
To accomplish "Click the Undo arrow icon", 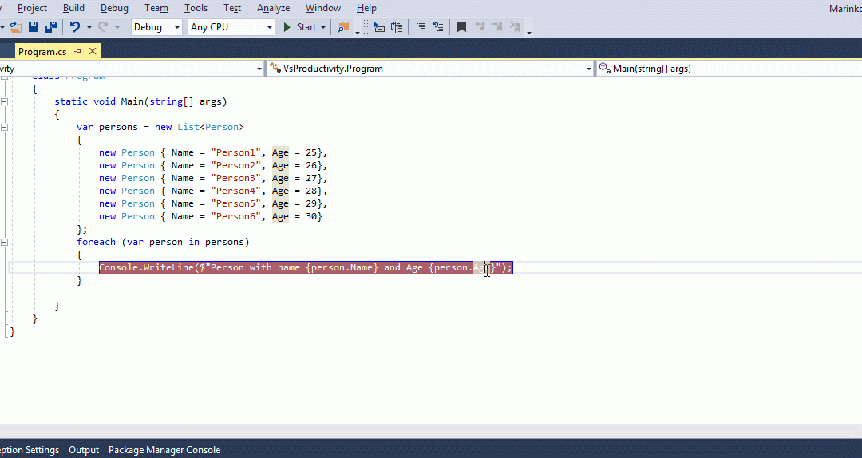I will pyautogui.click(x=75, y=27).
